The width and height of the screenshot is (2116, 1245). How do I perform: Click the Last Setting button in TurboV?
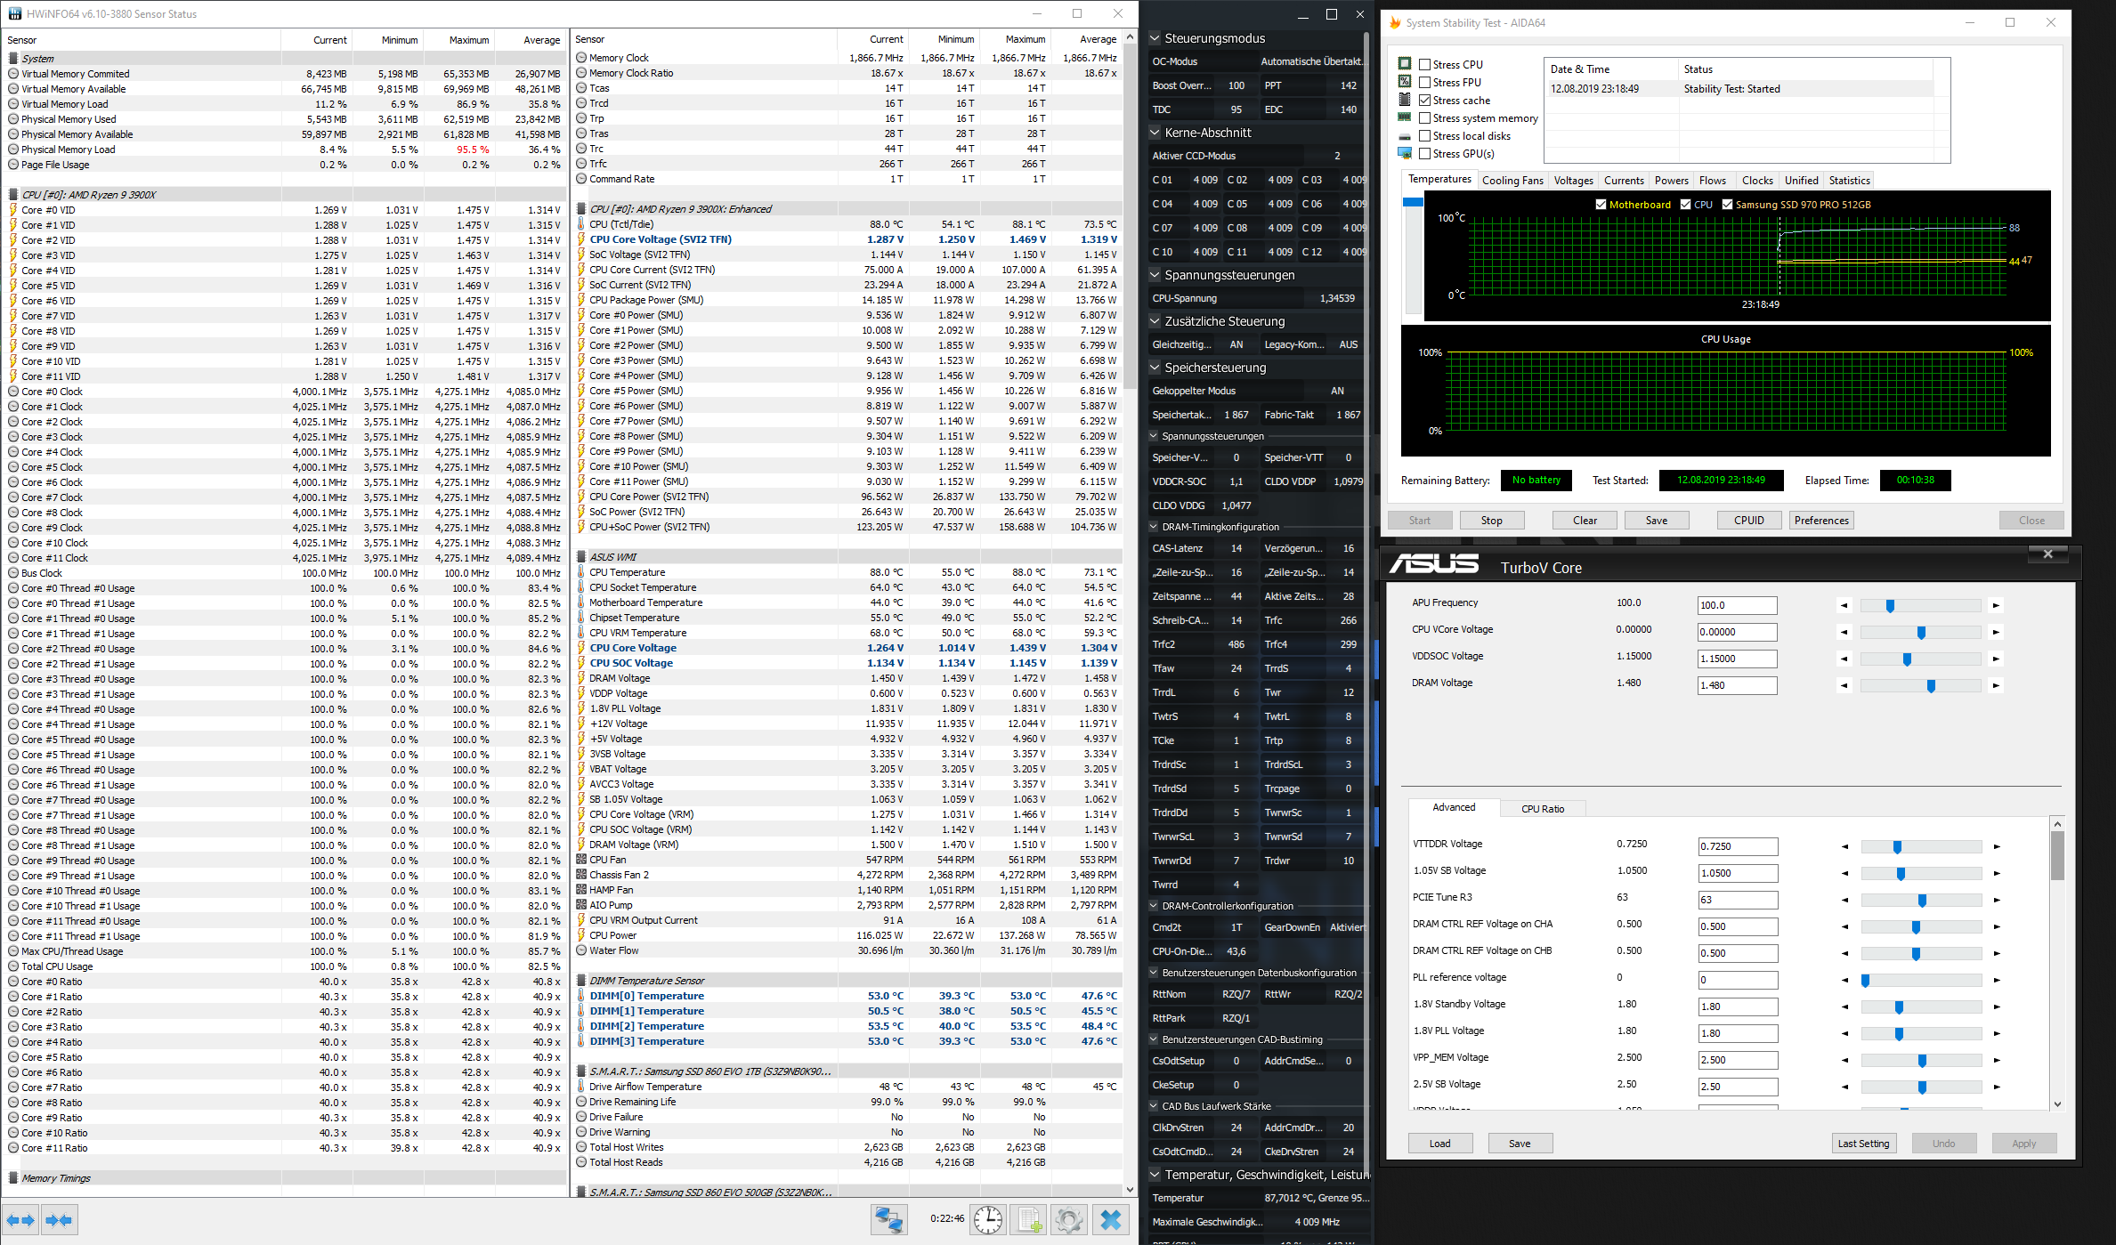[x=1863, y=1144]
